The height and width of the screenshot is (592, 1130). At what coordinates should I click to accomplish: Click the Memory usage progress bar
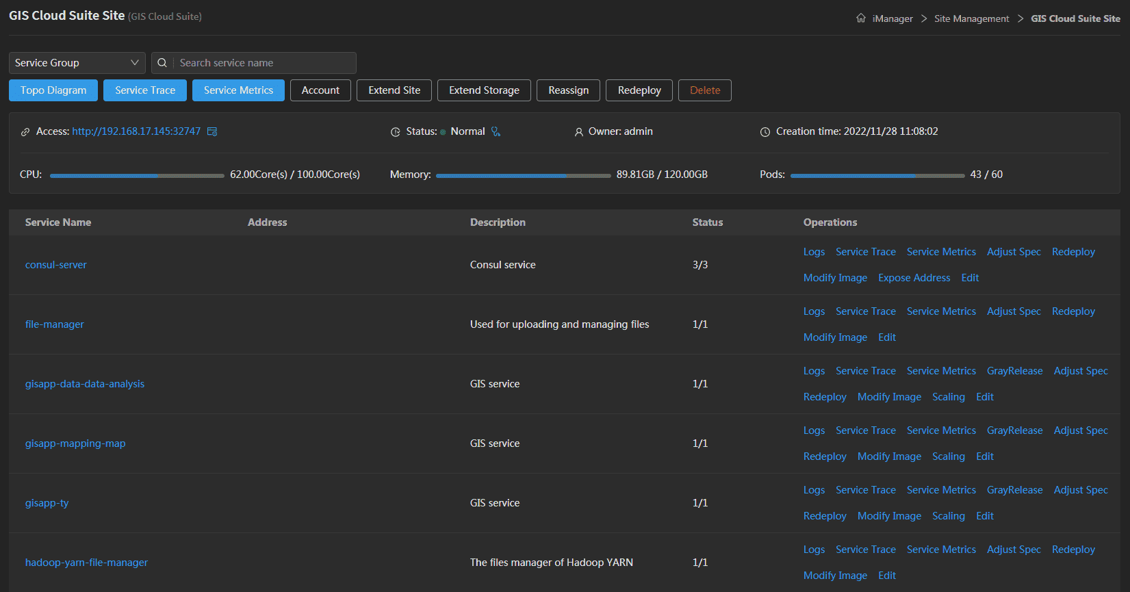(523, 176)
